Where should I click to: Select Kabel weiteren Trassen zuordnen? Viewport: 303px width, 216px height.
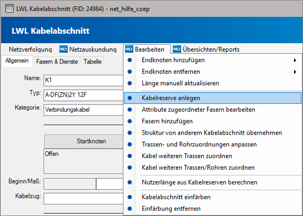pos(213,156)
